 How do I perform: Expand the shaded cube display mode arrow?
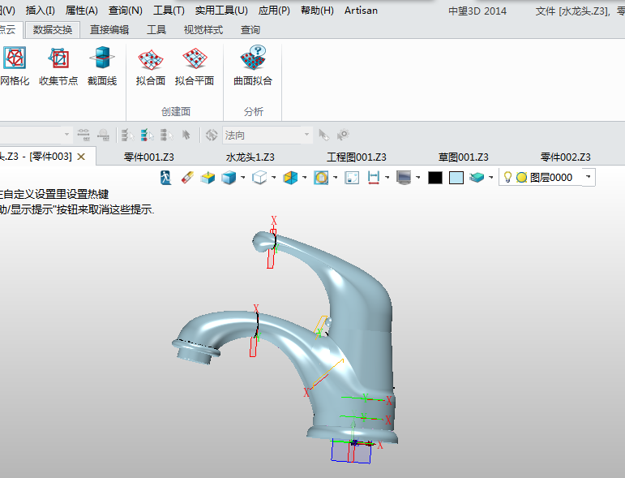pyautogui.click(x=244, y=177)
